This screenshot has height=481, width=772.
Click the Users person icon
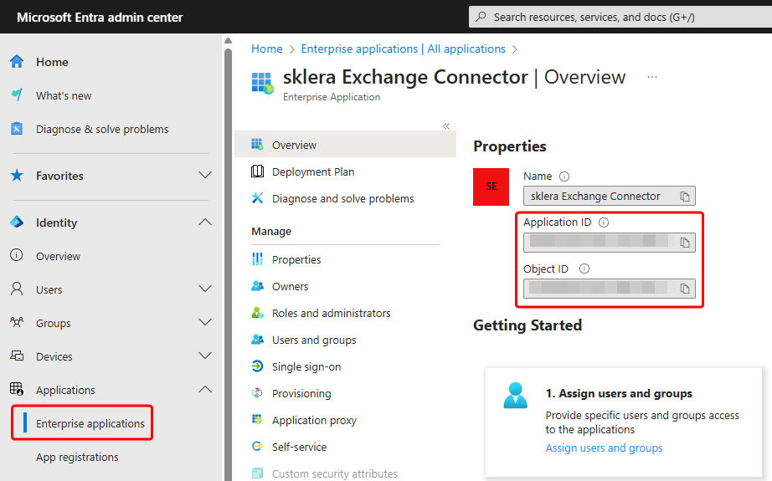[17, 289]
